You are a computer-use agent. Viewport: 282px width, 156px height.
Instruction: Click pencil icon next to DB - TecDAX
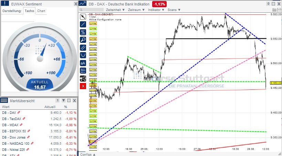24,118
